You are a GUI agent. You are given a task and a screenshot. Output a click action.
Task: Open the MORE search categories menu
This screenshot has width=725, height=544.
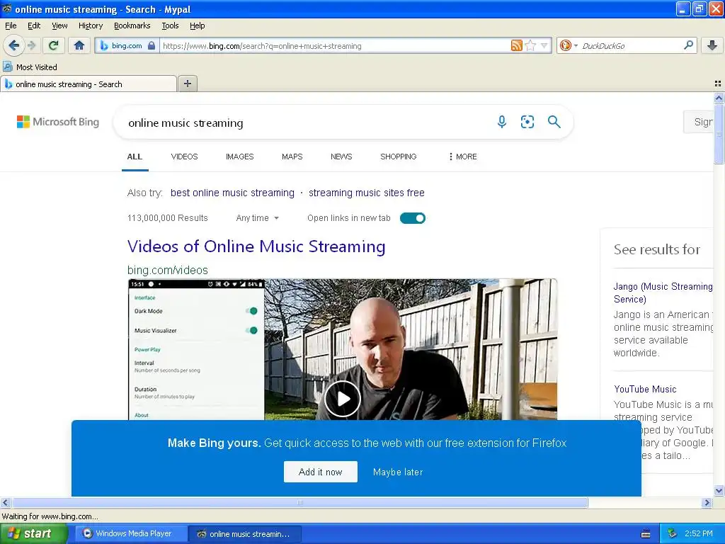click(x=462, y=157)
